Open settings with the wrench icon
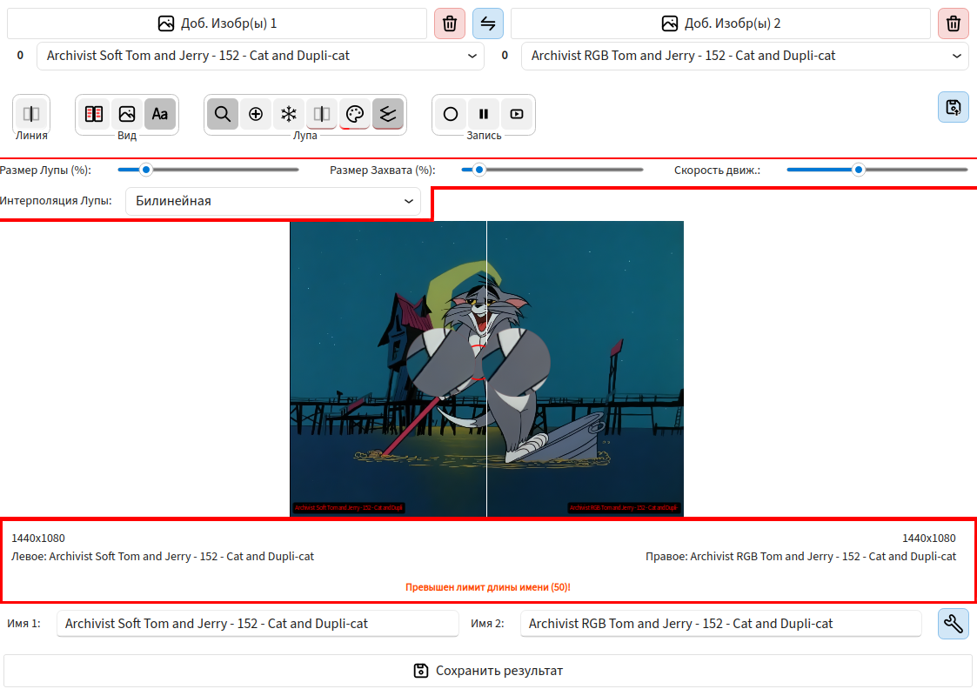 click(x=954, y=624)
